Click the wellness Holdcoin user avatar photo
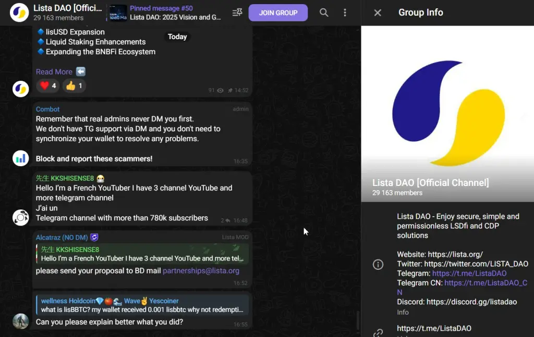Image resolution: width=534 pixels, height=337 pixels. pyautogui.click(x=20, y=321)
